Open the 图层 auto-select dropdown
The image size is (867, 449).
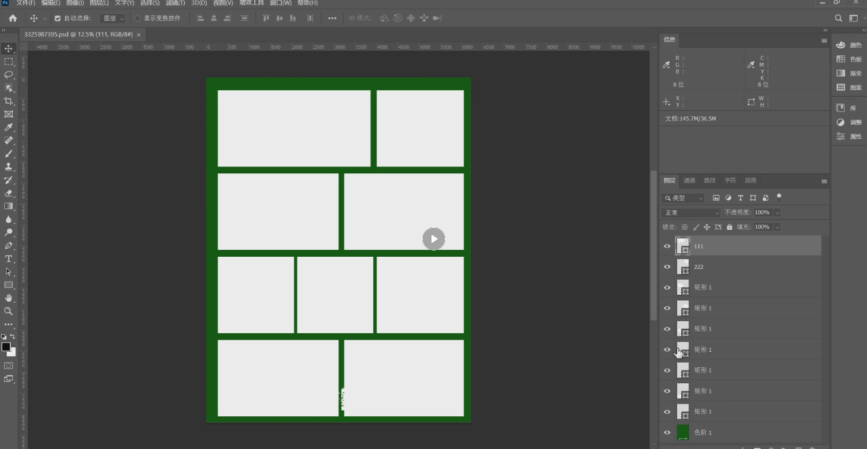(113, 18)
